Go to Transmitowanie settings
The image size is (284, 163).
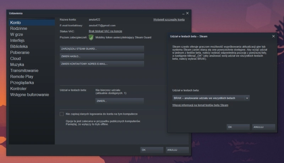pyautogui.click(x=24, y=70)
